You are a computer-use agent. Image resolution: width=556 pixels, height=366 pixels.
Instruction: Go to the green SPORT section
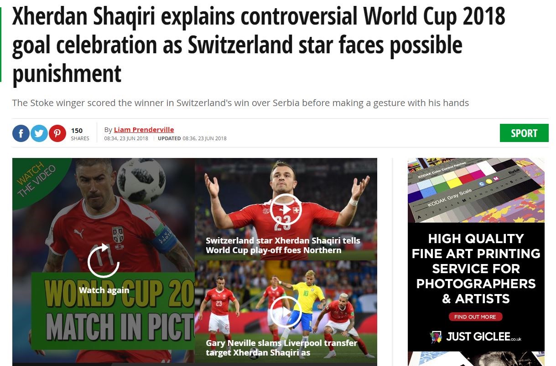(524, 133)
